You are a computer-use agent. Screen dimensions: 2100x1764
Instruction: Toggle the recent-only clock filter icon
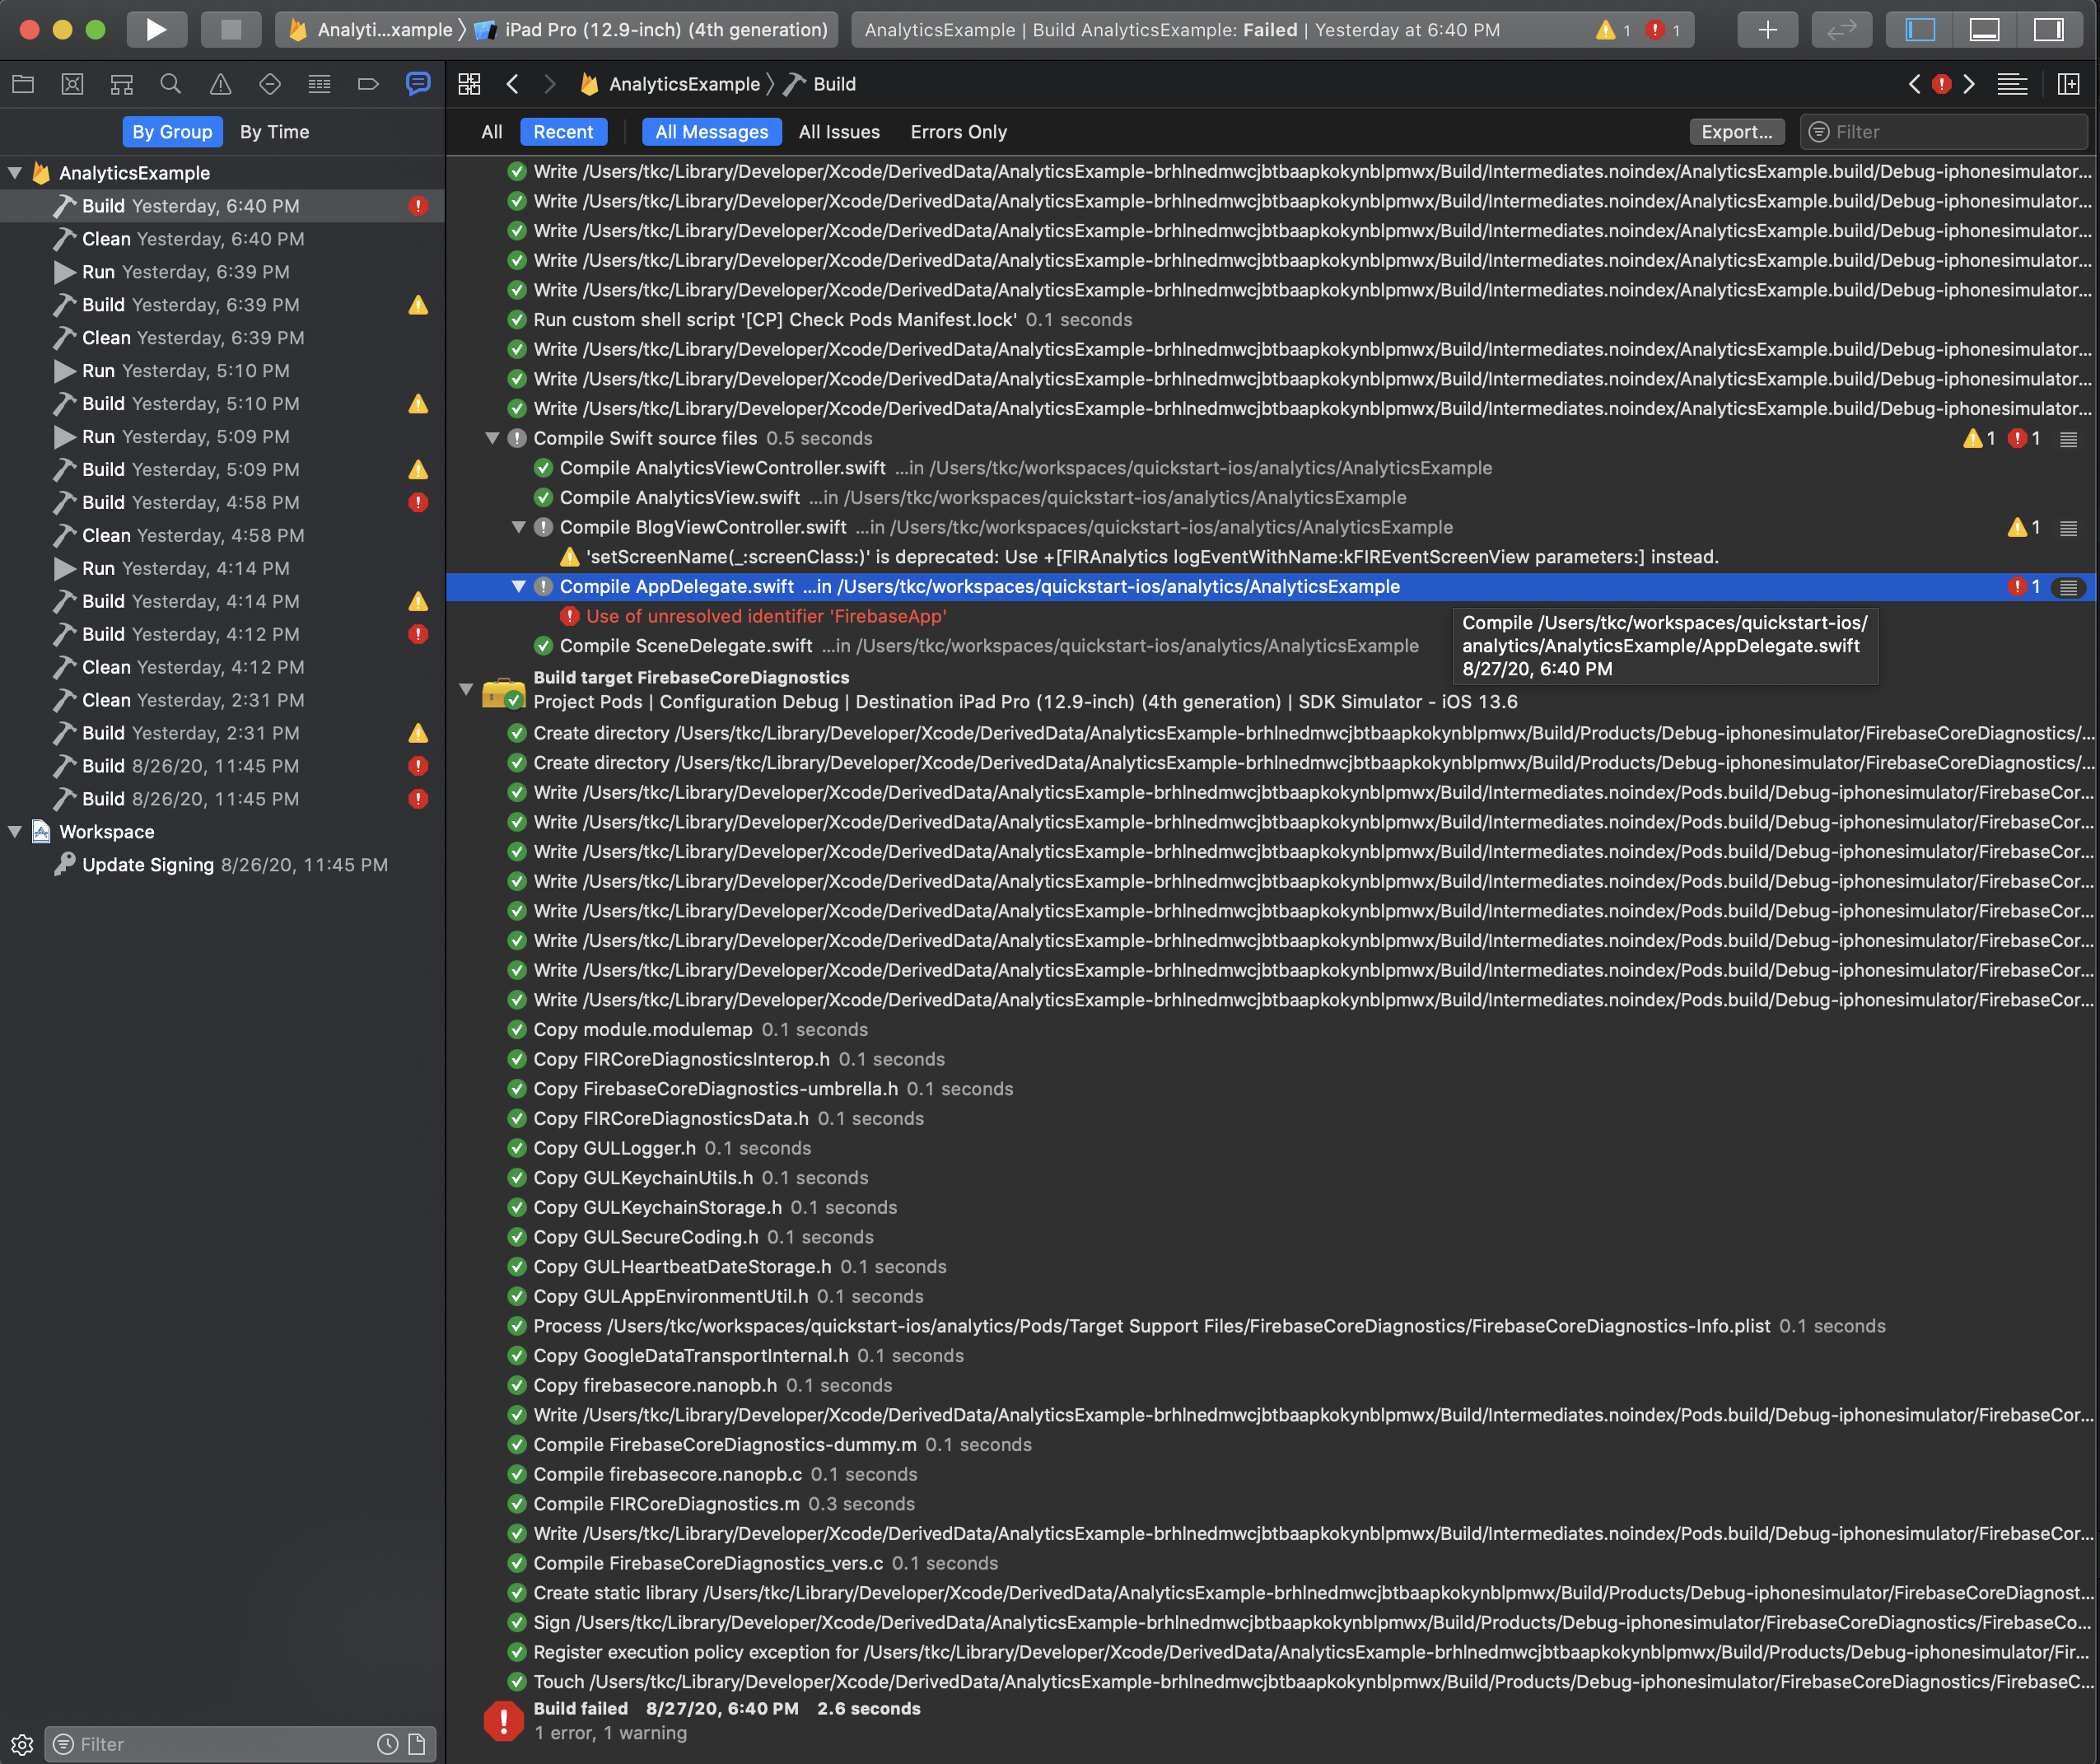[x=388, y=1745]
